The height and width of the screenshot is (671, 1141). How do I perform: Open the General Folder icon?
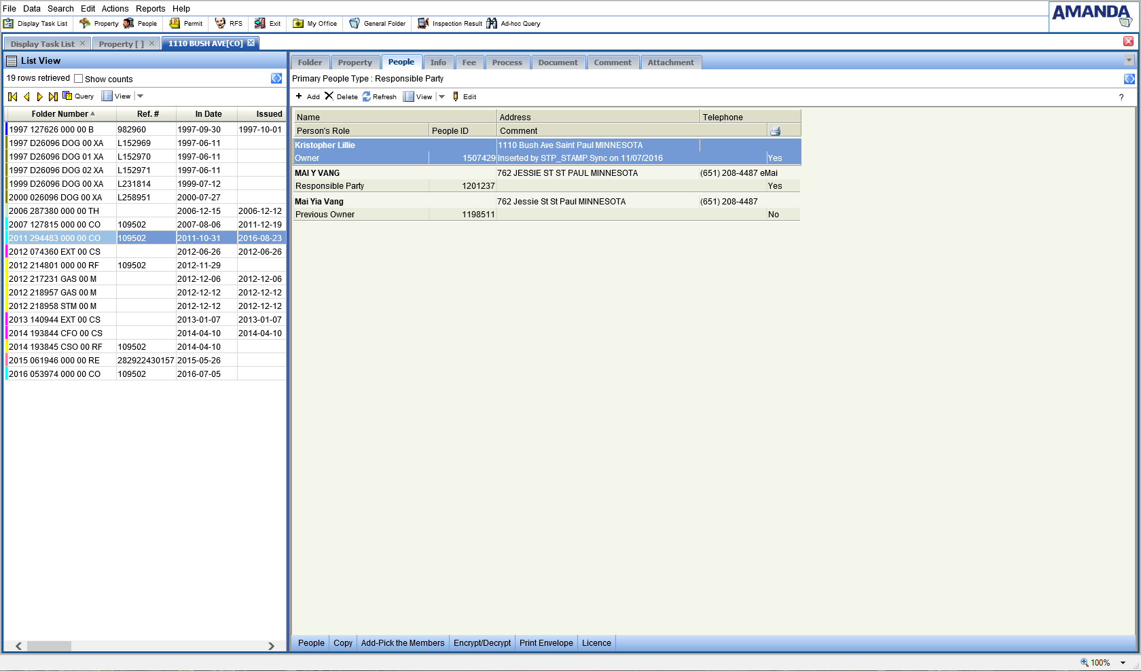(355, 23)
